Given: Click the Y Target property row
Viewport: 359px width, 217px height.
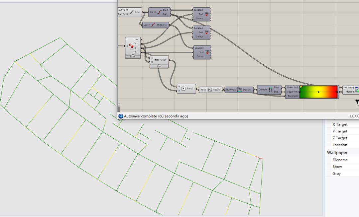Looking at the screenshot, I should [342, 131].
